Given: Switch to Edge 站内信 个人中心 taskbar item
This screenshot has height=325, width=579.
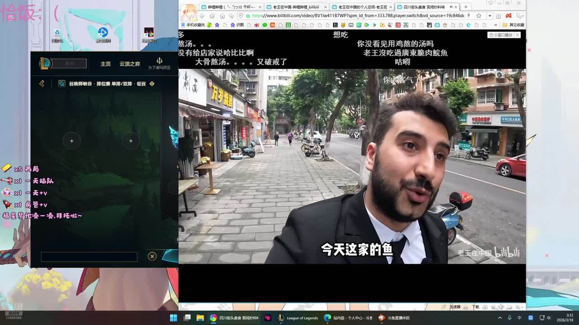Looking at the screenshot, I should point(348,318).
